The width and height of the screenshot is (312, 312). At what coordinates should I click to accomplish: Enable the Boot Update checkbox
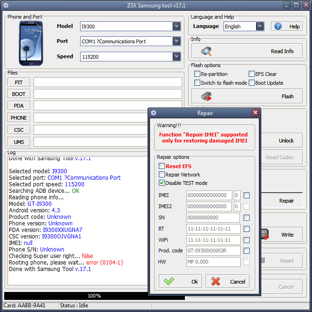251,82
